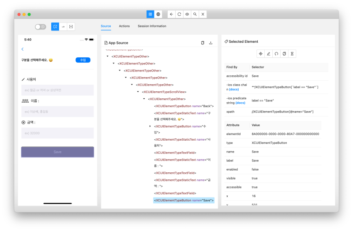Tap the selected element target icon
Screen dimensions: 353x231
260,54
